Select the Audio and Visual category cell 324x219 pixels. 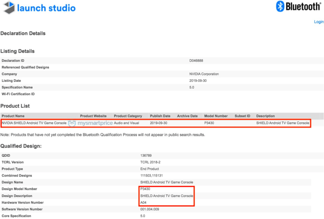126,123
